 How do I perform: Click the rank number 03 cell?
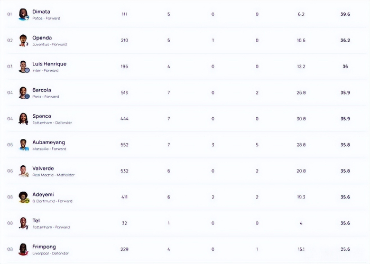click(10, 67)
